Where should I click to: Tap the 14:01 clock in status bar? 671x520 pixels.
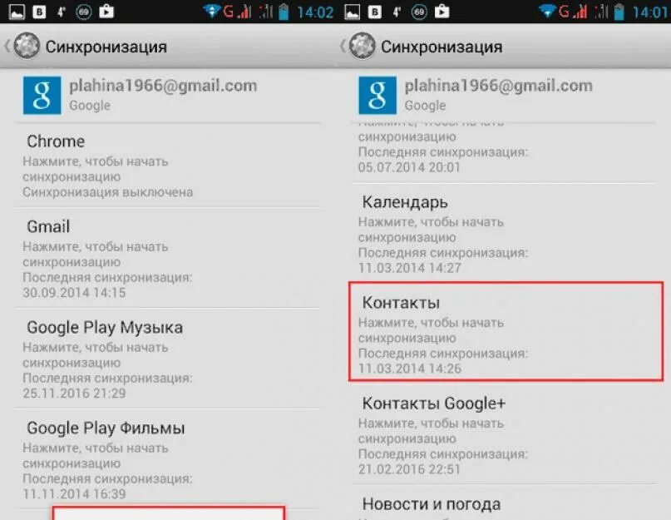click(650, 12)
